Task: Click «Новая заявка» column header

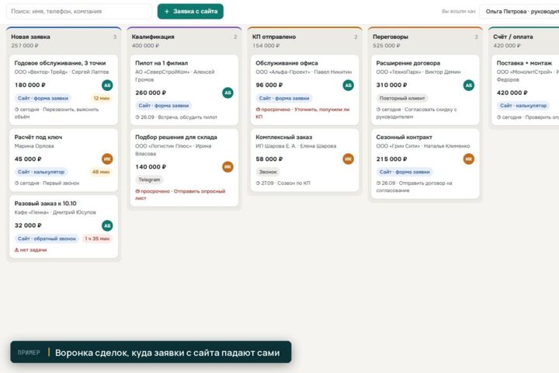Action: pos(30,37)
